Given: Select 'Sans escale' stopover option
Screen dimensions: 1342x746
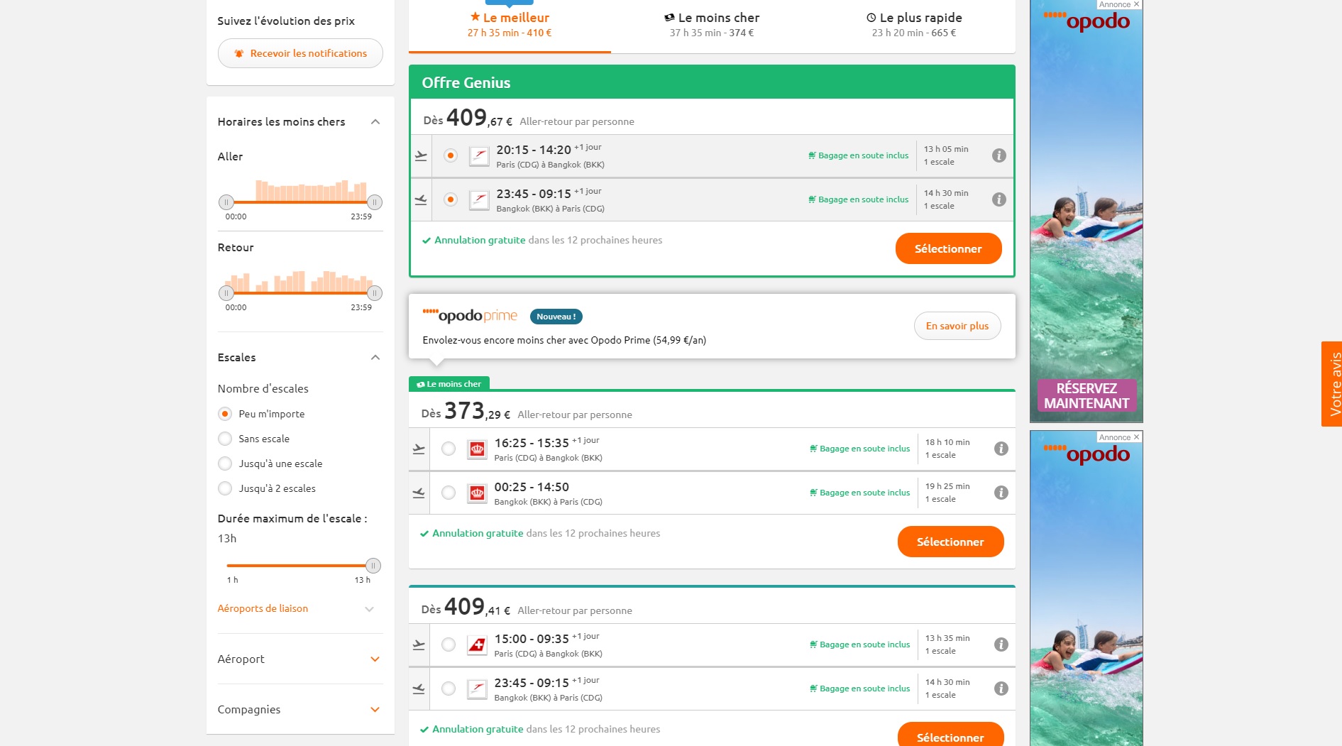Looking at the screenshot, I should pos(225,439).
